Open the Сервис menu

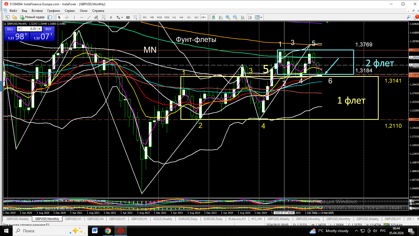[70, 11]
